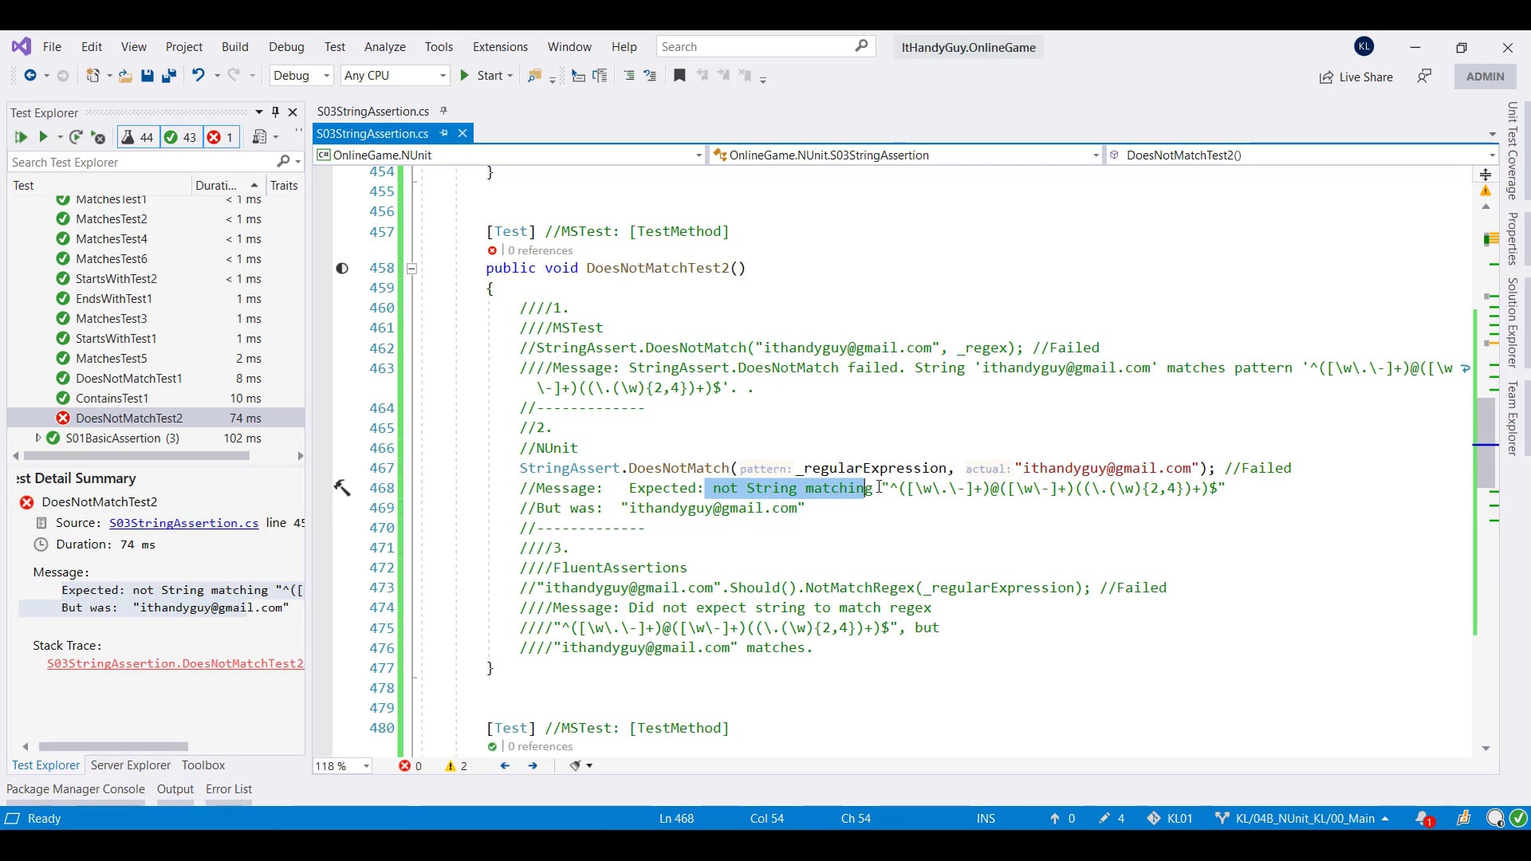Open the notifications bell in status bar

click(1424, 818)
